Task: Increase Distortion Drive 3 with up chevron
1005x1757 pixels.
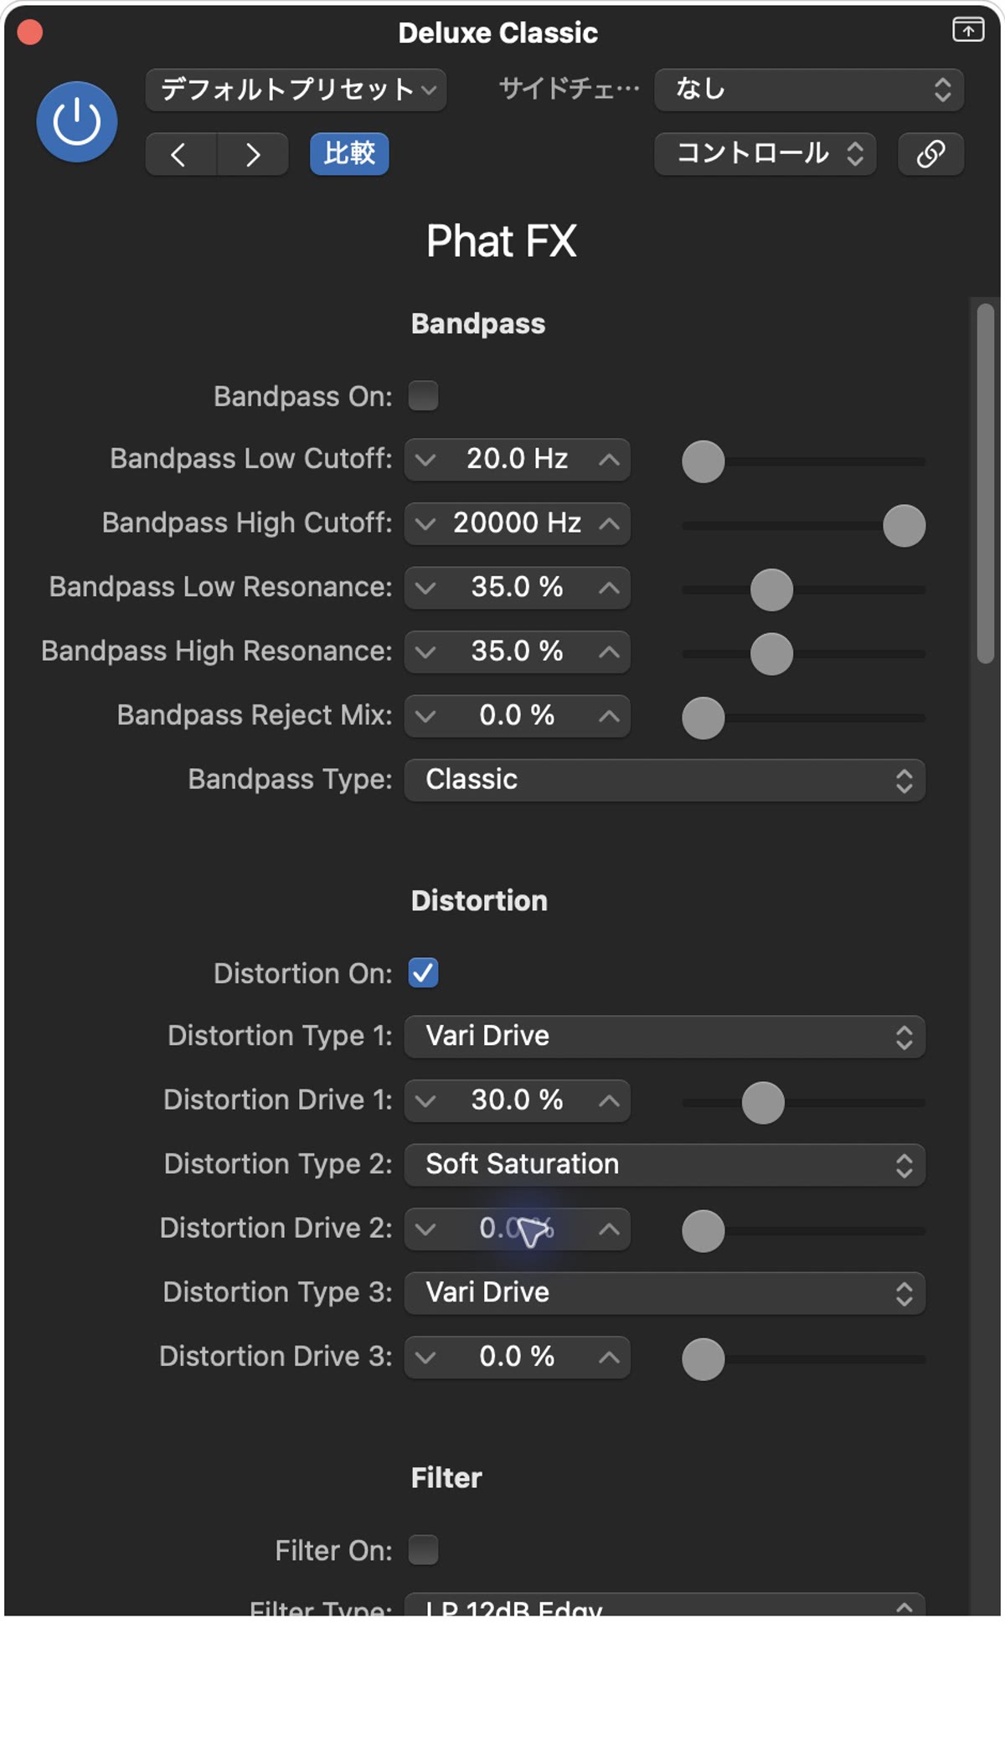Action: click(610, 1358)
